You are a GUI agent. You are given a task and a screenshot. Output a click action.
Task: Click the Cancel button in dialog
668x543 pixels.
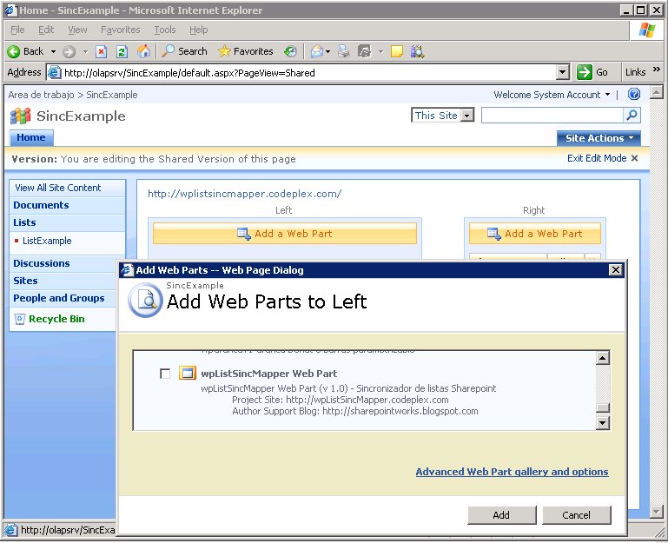(x=577, y=515)
